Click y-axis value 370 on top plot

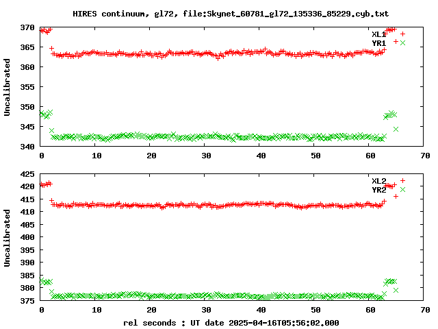coord(27,27)
